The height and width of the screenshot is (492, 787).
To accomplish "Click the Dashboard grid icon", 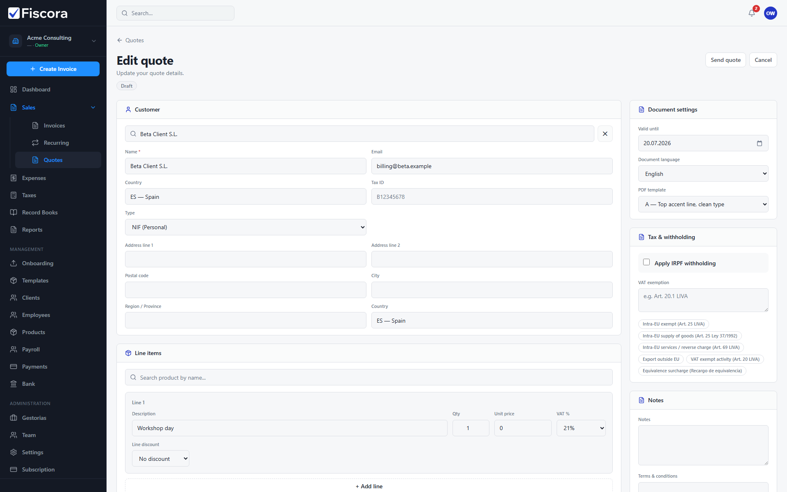I will click(14, 89).
